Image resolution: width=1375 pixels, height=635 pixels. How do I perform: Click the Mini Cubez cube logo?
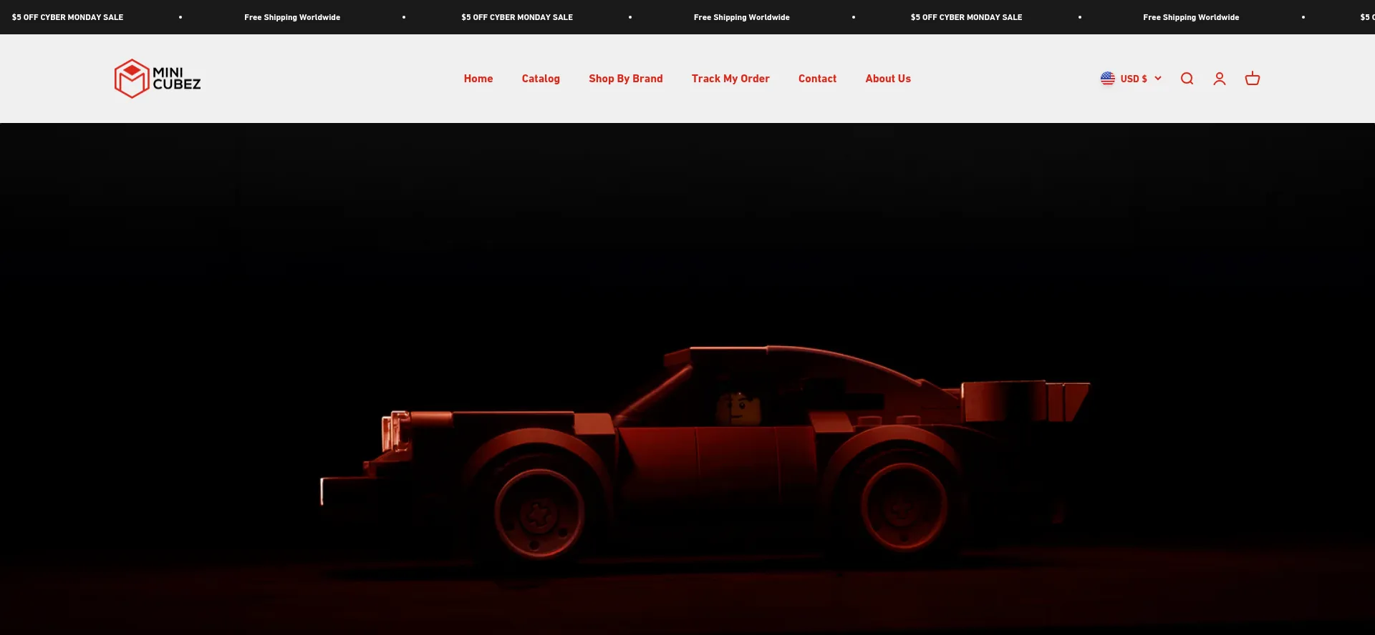[131, 79]
